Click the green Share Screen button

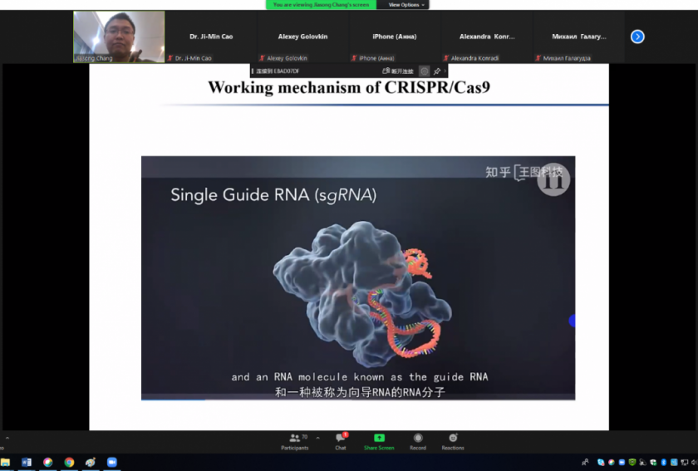coord(379,441)
